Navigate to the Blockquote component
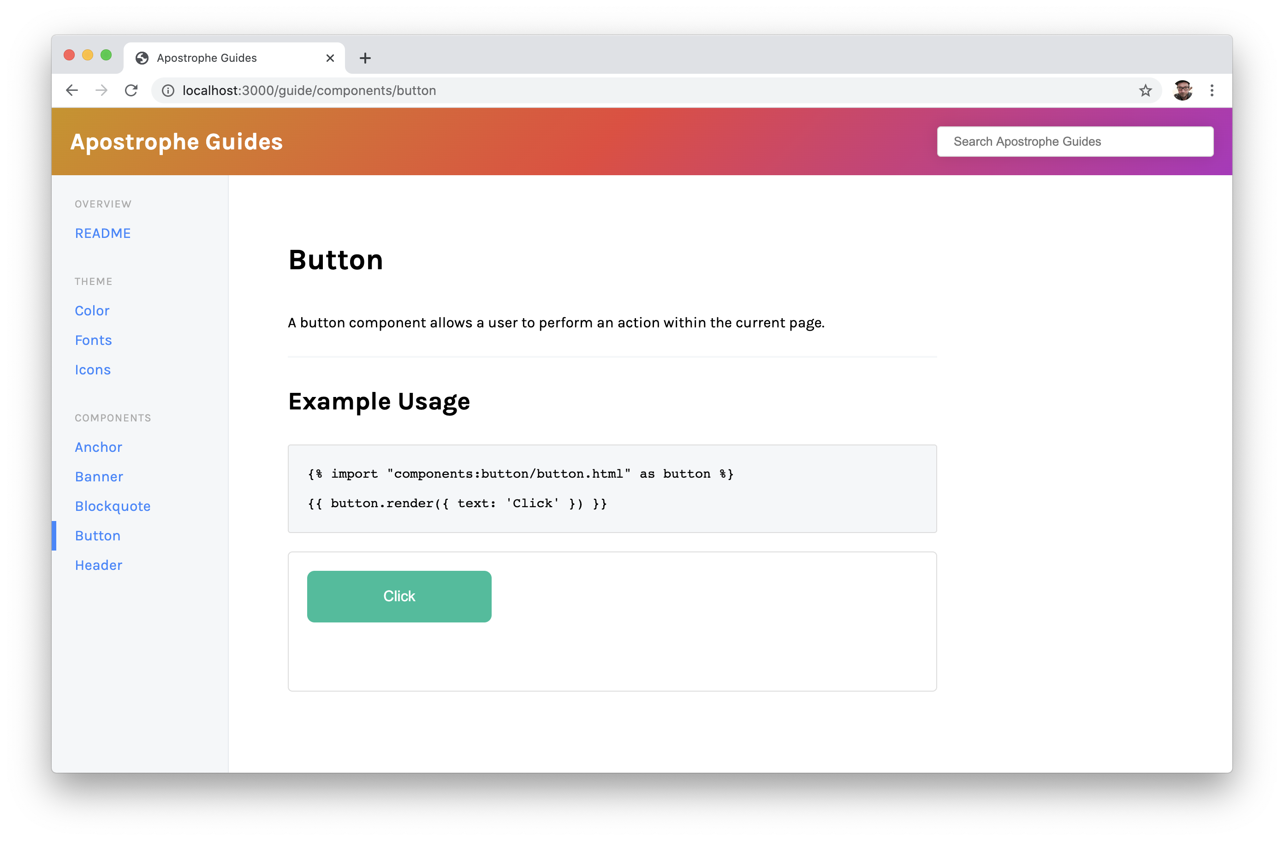This screenshot has height=841, width=1284. click(x=113, y=507)
